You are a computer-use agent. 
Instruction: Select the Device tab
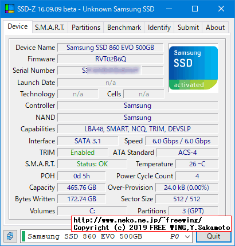18,26
